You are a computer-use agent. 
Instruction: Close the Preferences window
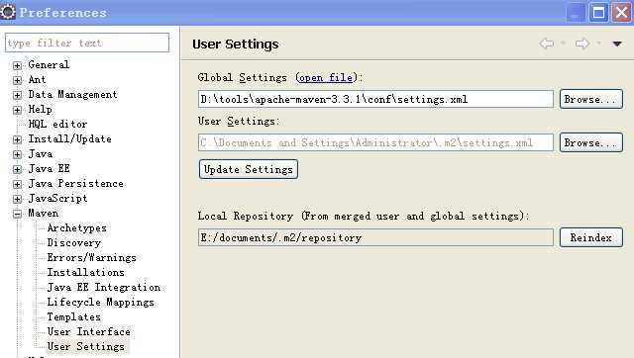coord(621,12)
